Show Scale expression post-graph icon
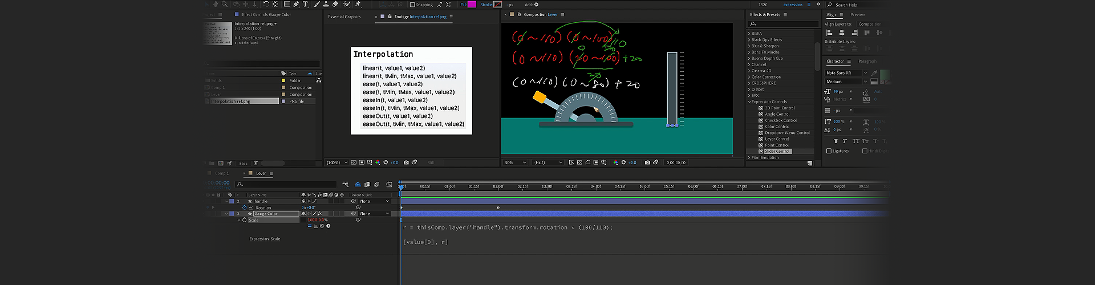The height and width of the screenshot is (285, 1095). 315,226
